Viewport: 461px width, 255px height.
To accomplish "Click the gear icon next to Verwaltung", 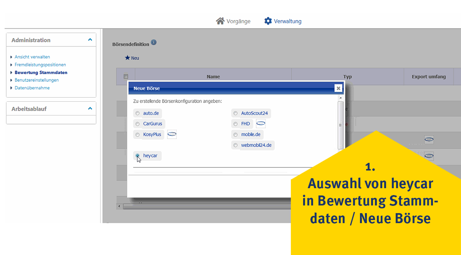I will 268,21.
